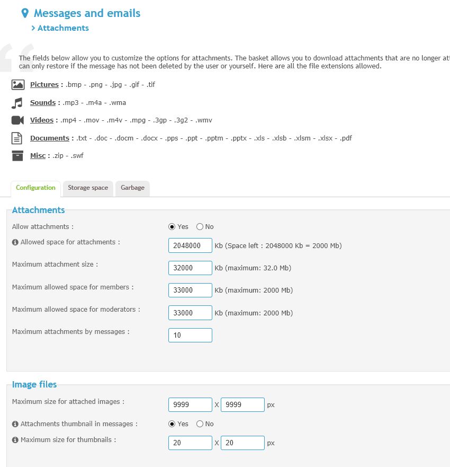Focus the attached images height field
This screenshot has width=450, height=467.
(x=242, y=405)
